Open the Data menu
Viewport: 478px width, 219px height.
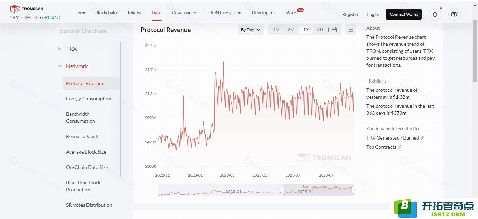[156, 13]
